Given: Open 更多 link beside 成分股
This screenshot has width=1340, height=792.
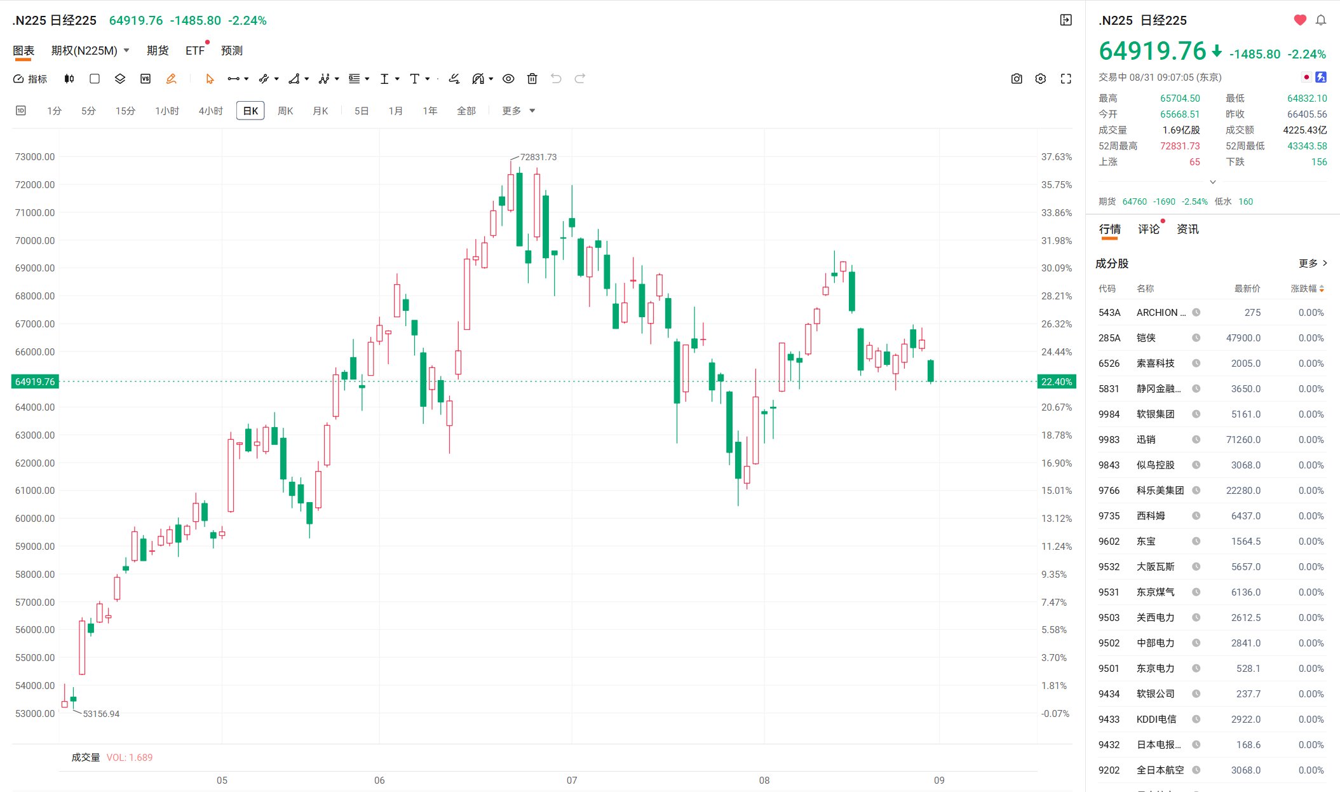Looking at the screenshot, I should [1313, 263].
